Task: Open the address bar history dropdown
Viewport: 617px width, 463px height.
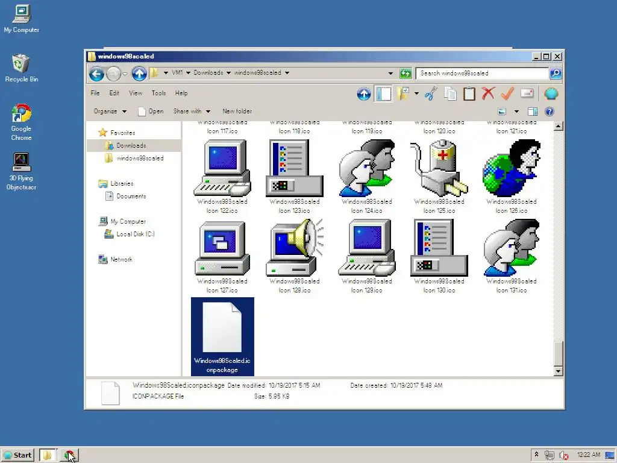Action: click(x=390, y=73)
